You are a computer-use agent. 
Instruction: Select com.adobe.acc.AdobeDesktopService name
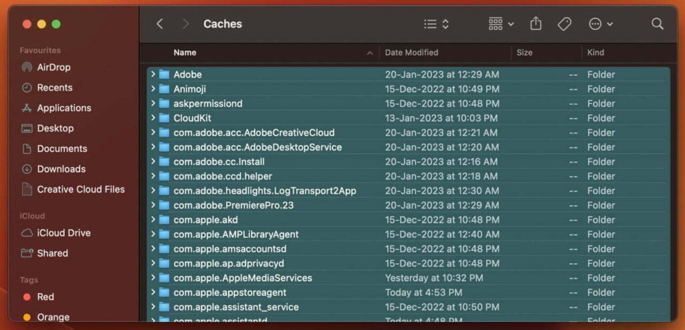[x=258, y=147]
